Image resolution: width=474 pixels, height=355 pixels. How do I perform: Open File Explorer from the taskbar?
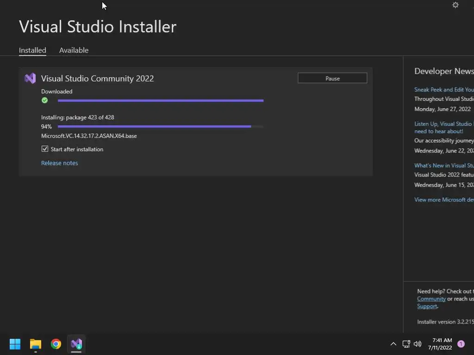[35, 344]
